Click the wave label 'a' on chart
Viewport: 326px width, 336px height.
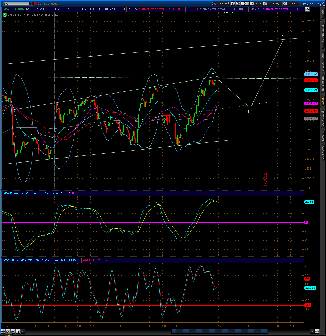(x=213, y=73)
